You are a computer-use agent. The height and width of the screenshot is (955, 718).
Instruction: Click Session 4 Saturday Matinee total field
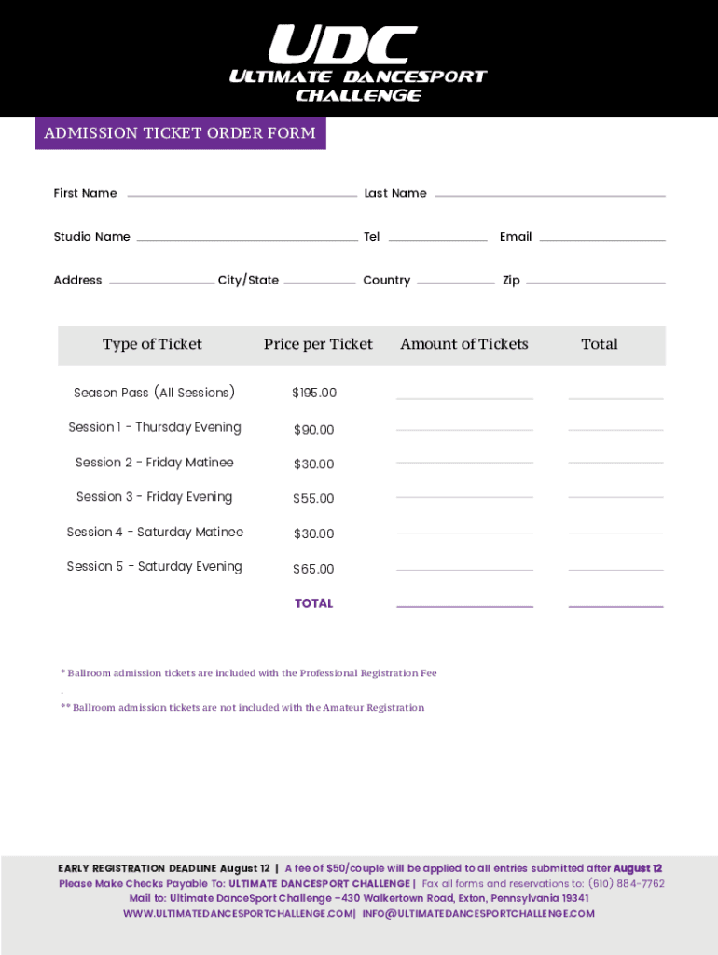pyautogui.click(x=615, y=528)
